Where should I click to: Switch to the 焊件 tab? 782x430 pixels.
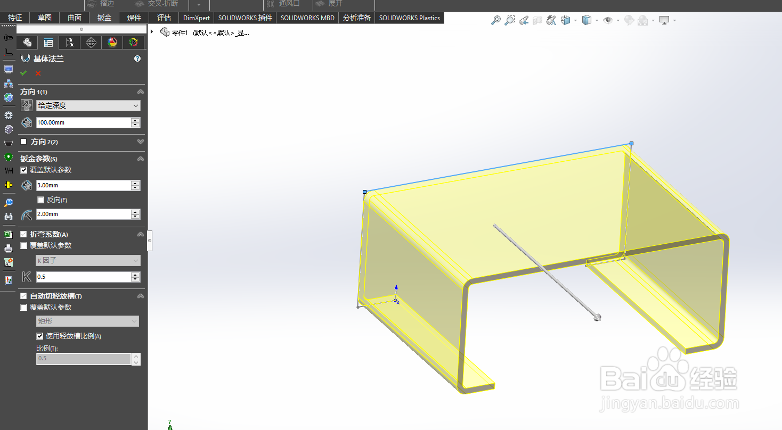point(134,18)
